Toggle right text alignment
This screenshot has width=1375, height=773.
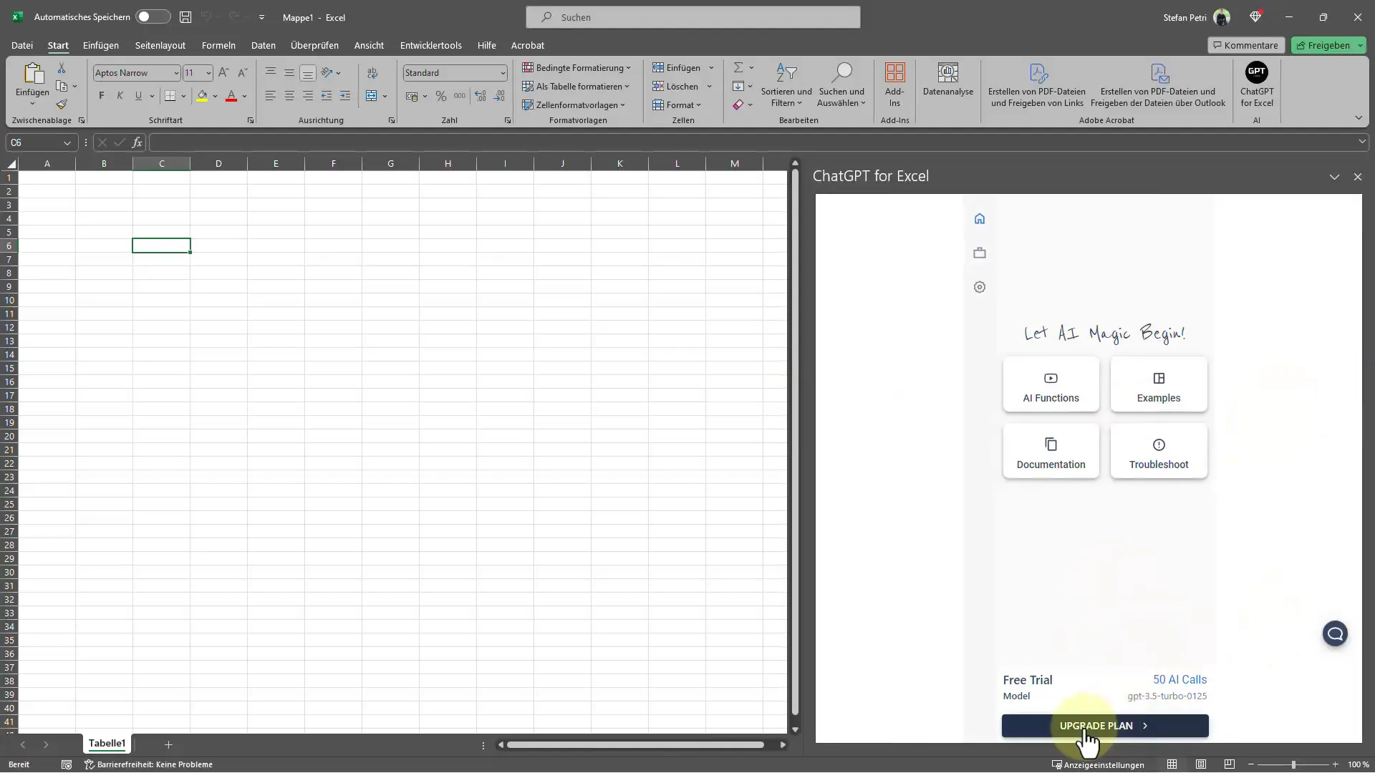click(307, 96)
